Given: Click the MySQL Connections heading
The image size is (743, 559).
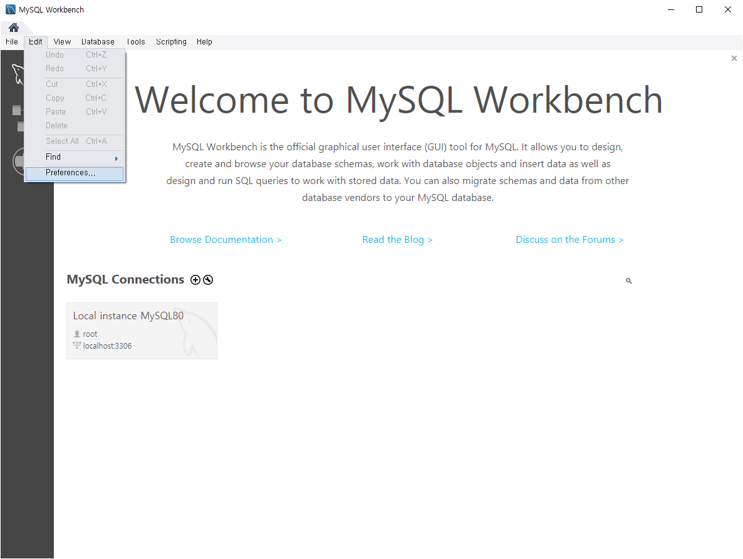Looking at the screenshot, I should click(125, 279).
